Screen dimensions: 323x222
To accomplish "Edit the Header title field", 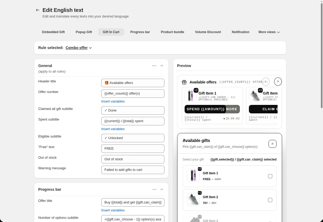I will coord(133,83).
